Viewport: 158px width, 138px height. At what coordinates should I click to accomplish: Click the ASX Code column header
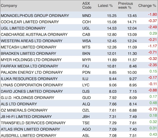pos(87,6)
